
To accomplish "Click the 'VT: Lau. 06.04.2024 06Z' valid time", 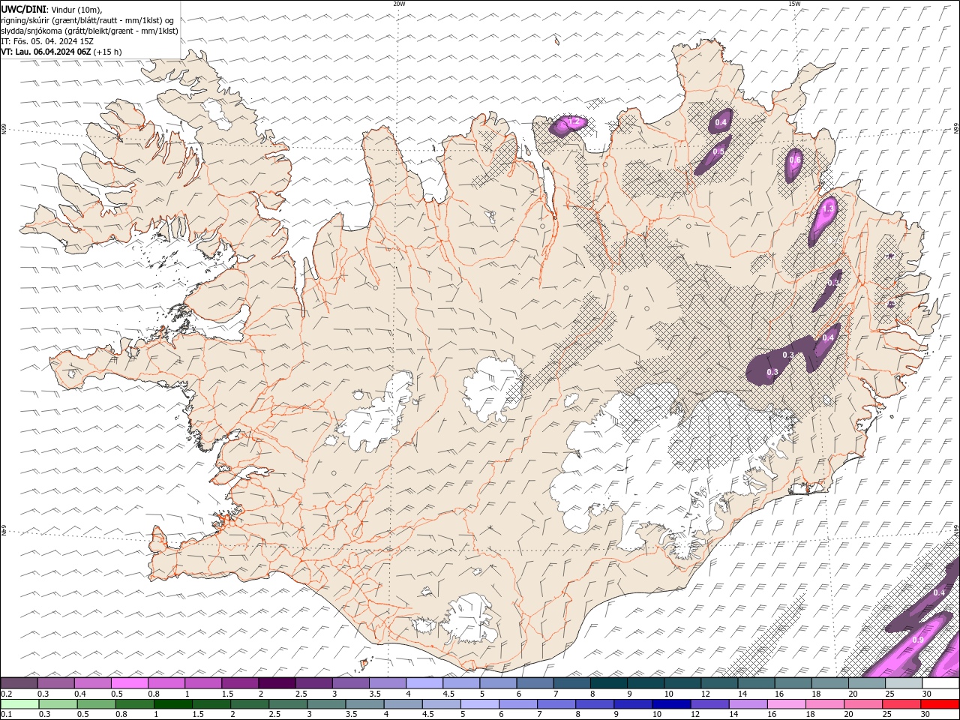I will pyautogui.click(x=46, y=52).
